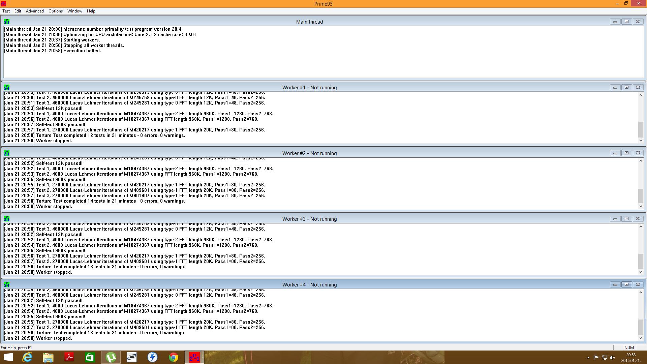Click the Worker #3 window icon
The height and width of the screenshot is (364, 647).
7,219
